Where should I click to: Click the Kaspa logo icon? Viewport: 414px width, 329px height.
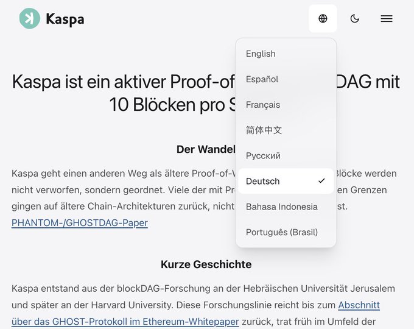point(30,18)
